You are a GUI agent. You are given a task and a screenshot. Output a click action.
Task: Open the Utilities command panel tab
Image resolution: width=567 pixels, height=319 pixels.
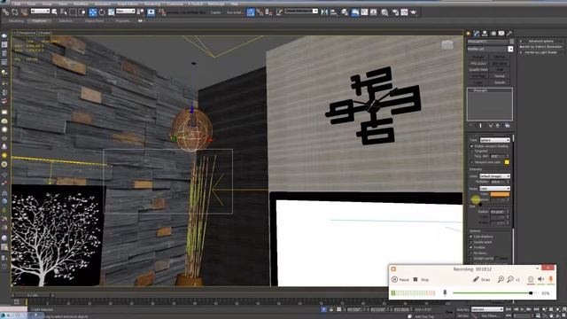coord(509,34)
